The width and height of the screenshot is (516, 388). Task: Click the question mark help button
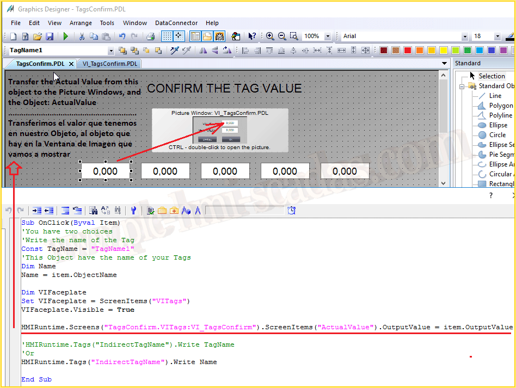pos(490,196)
